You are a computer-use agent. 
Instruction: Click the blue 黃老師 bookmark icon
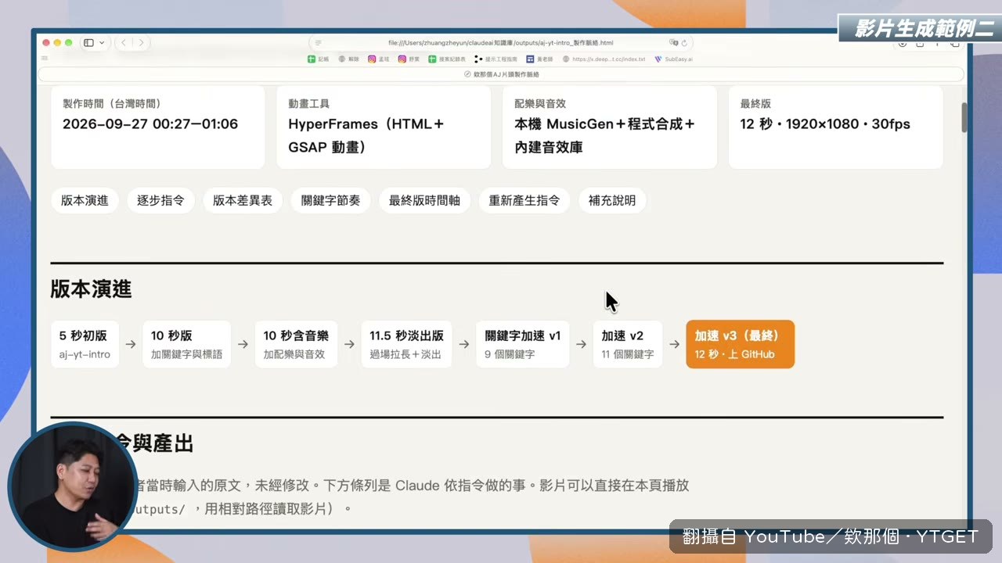click(x=530, y=59)
